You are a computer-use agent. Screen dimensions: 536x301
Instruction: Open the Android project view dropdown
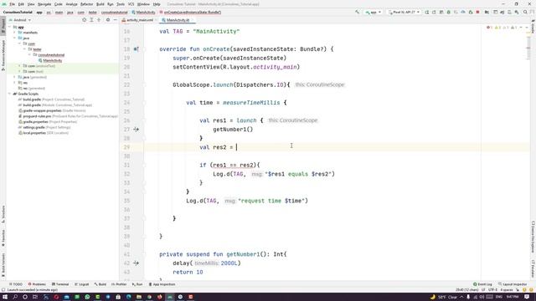click(20, 20)
